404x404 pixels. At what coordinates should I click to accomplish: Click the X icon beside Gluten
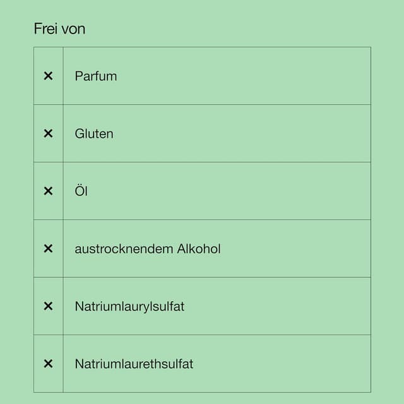[x=48, y=133]
